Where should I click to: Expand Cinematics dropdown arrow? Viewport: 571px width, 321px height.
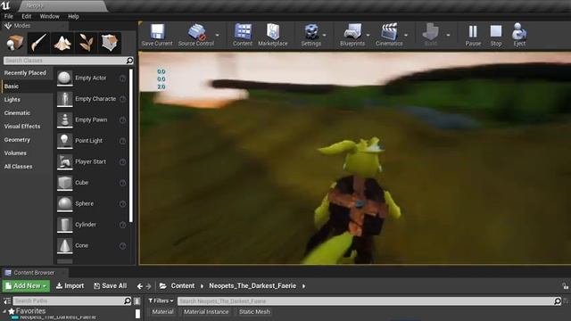406,35
